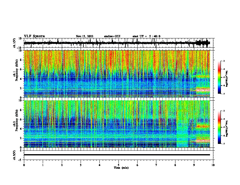The width and height of the screenshot is (240, 185).
Task: Click time axis tick label "7"
Action: pyautogui.click(x=156, y=165)
